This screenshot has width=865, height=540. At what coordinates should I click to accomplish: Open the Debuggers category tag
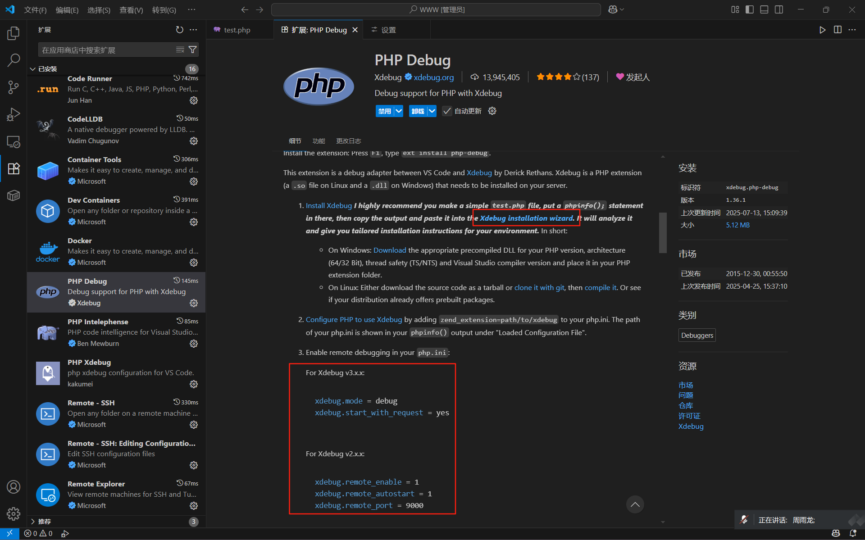697,335
